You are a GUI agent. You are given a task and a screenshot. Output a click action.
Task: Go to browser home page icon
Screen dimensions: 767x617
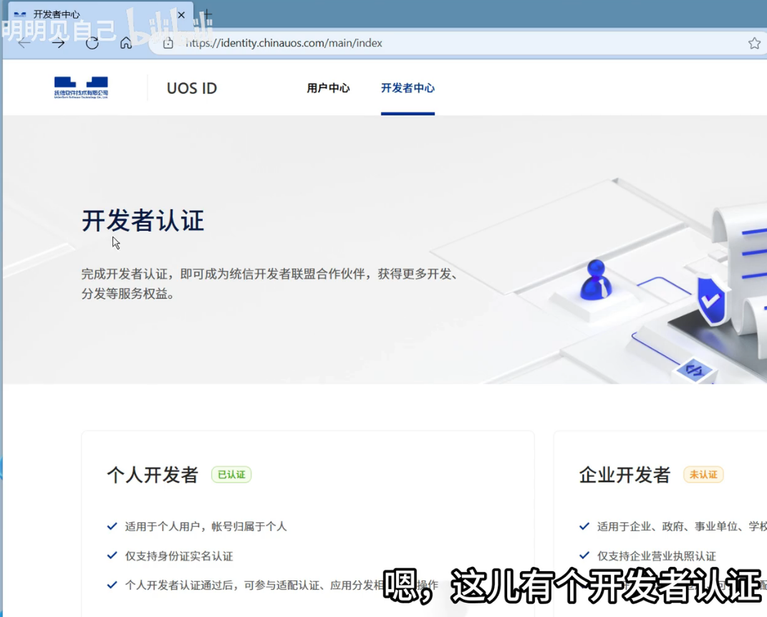pos(126,43)
